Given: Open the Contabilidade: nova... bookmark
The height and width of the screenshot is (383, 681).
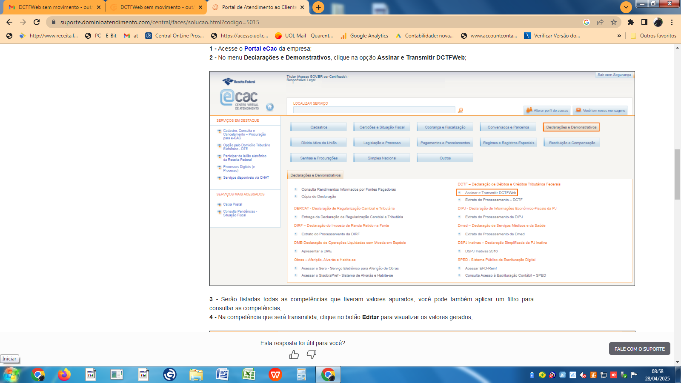Looking at the screenshot, I should pyautogui.click(x=425, y=36).
